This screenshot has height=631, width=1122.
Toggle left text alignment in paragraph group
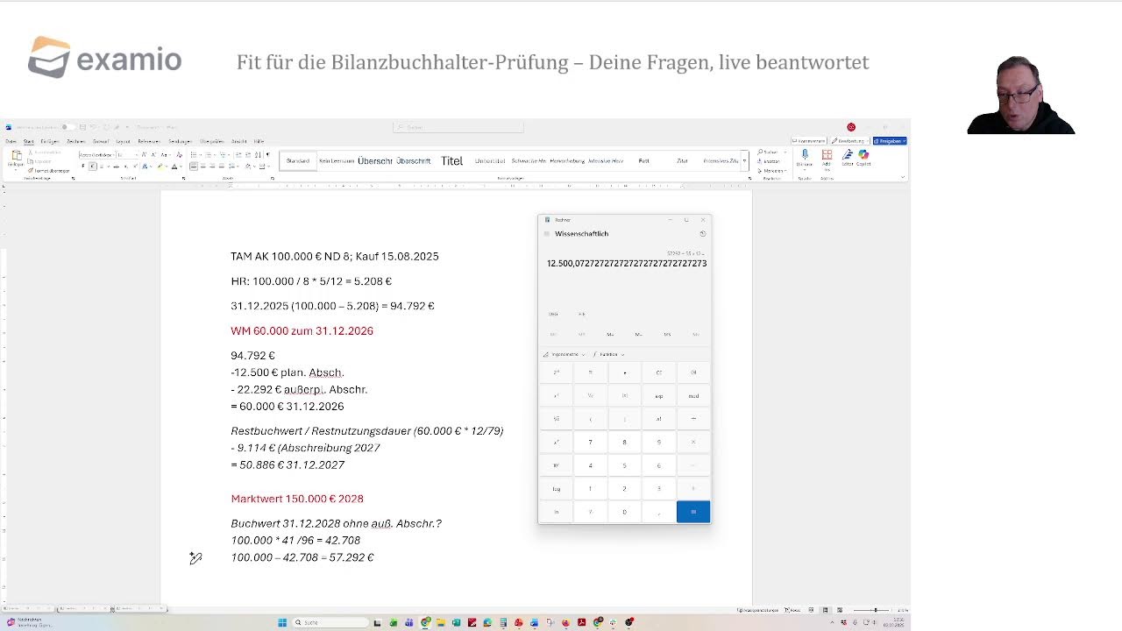(194, 166)
